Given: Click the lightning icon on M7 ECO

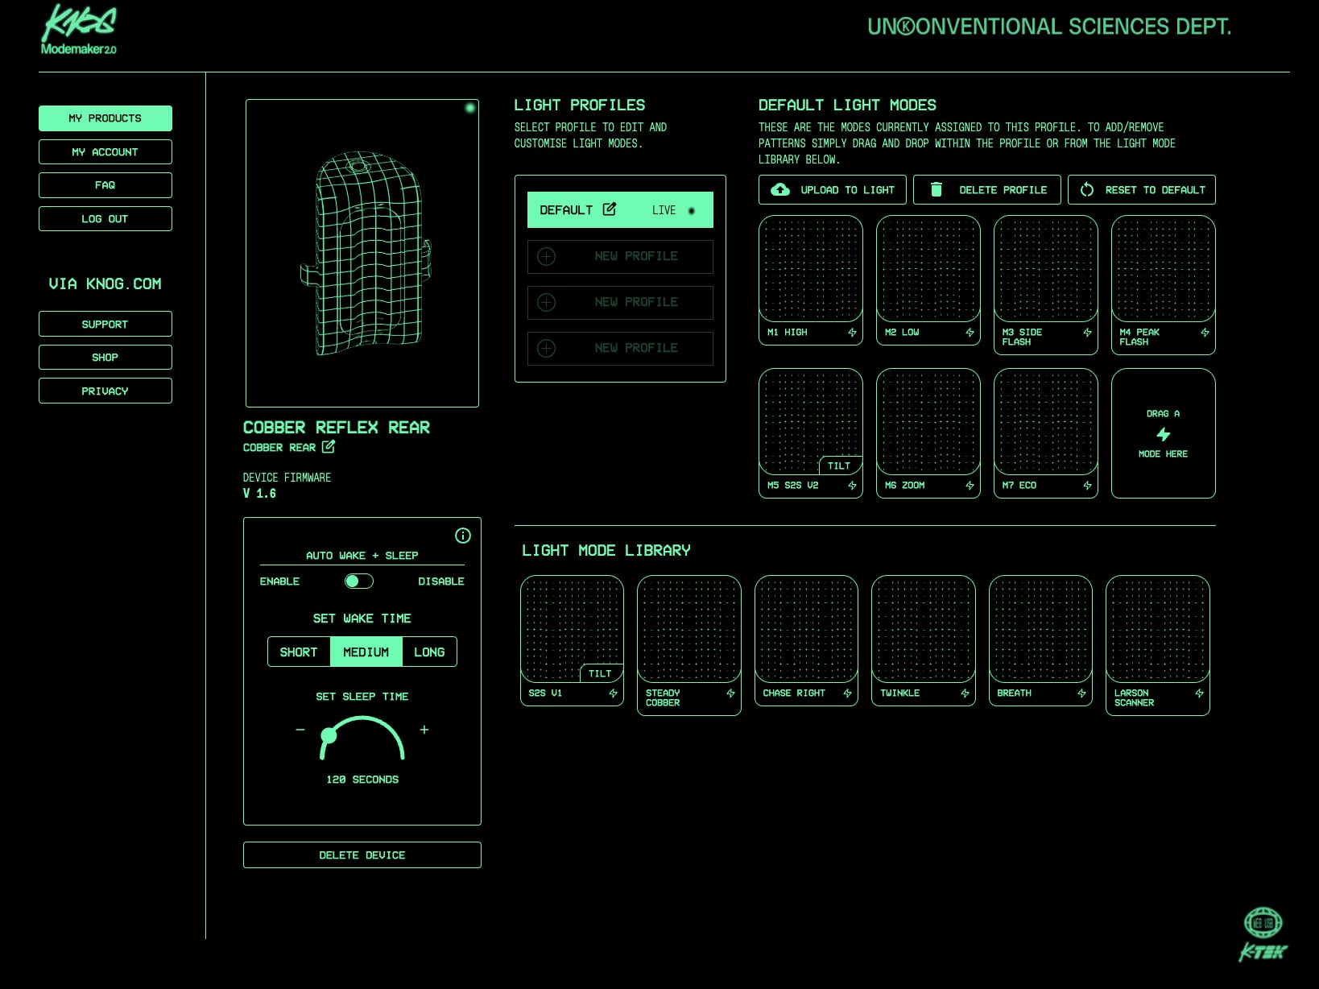Looking at the screenshot, I should point(1087,486).
